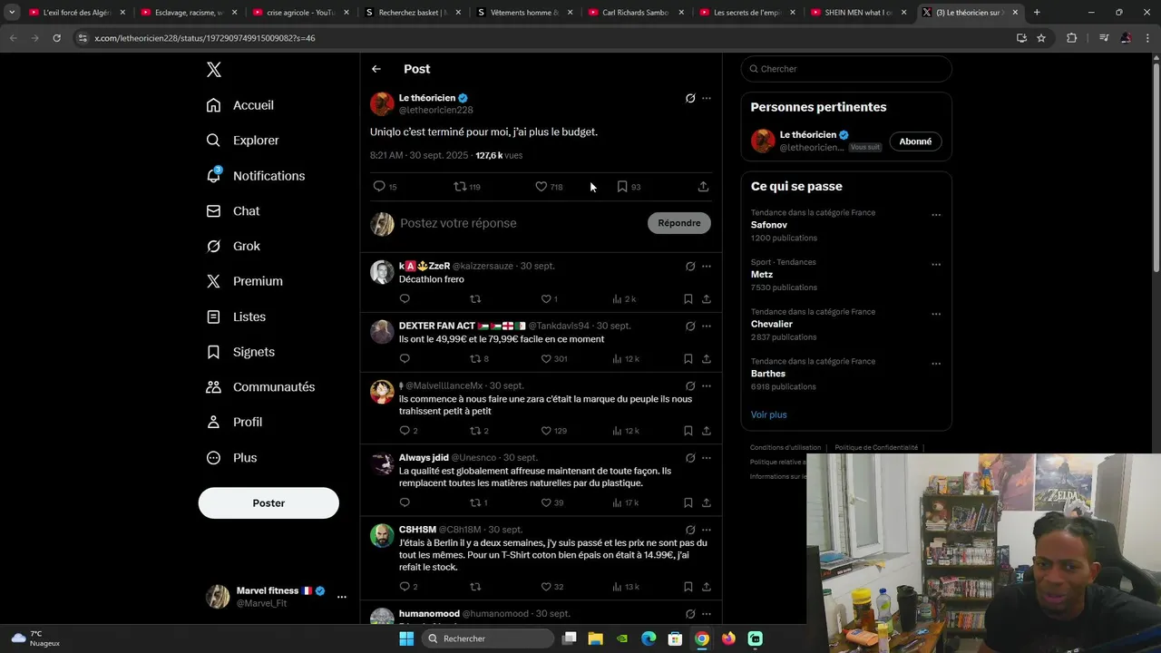Open Signets in the sidebar
1161x653 pixels.
point(240,352)
